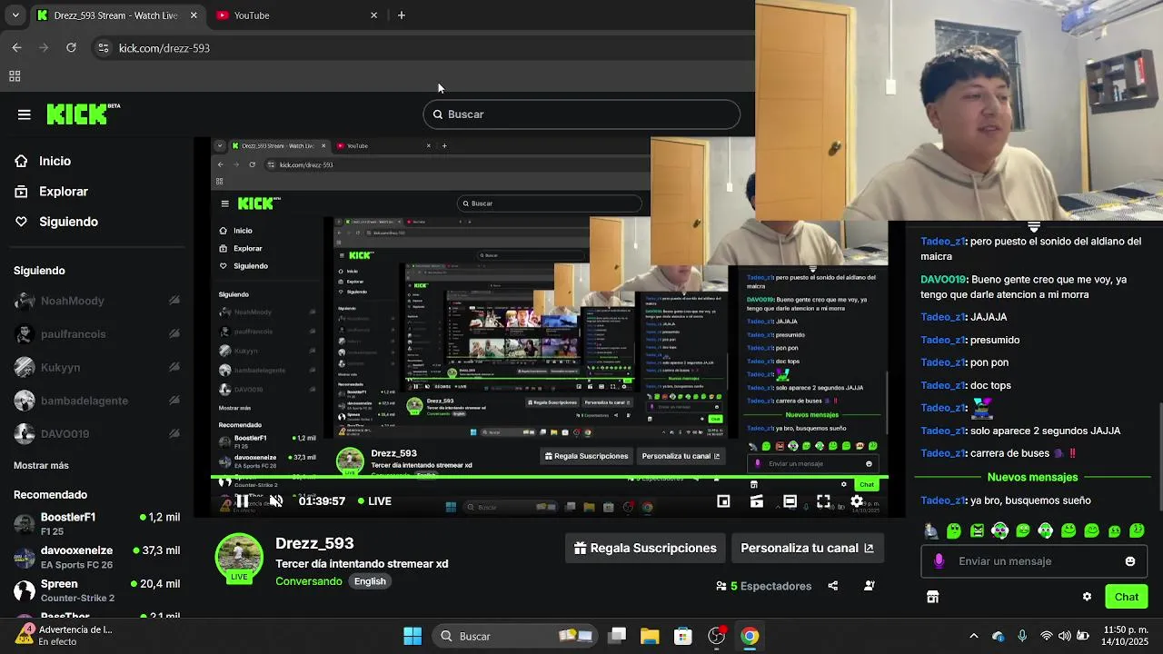Open paulfrancois followed channel

point(97,334)
